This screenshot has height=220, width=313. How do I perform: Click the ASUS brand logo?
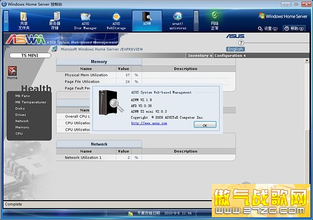(235, 36)
